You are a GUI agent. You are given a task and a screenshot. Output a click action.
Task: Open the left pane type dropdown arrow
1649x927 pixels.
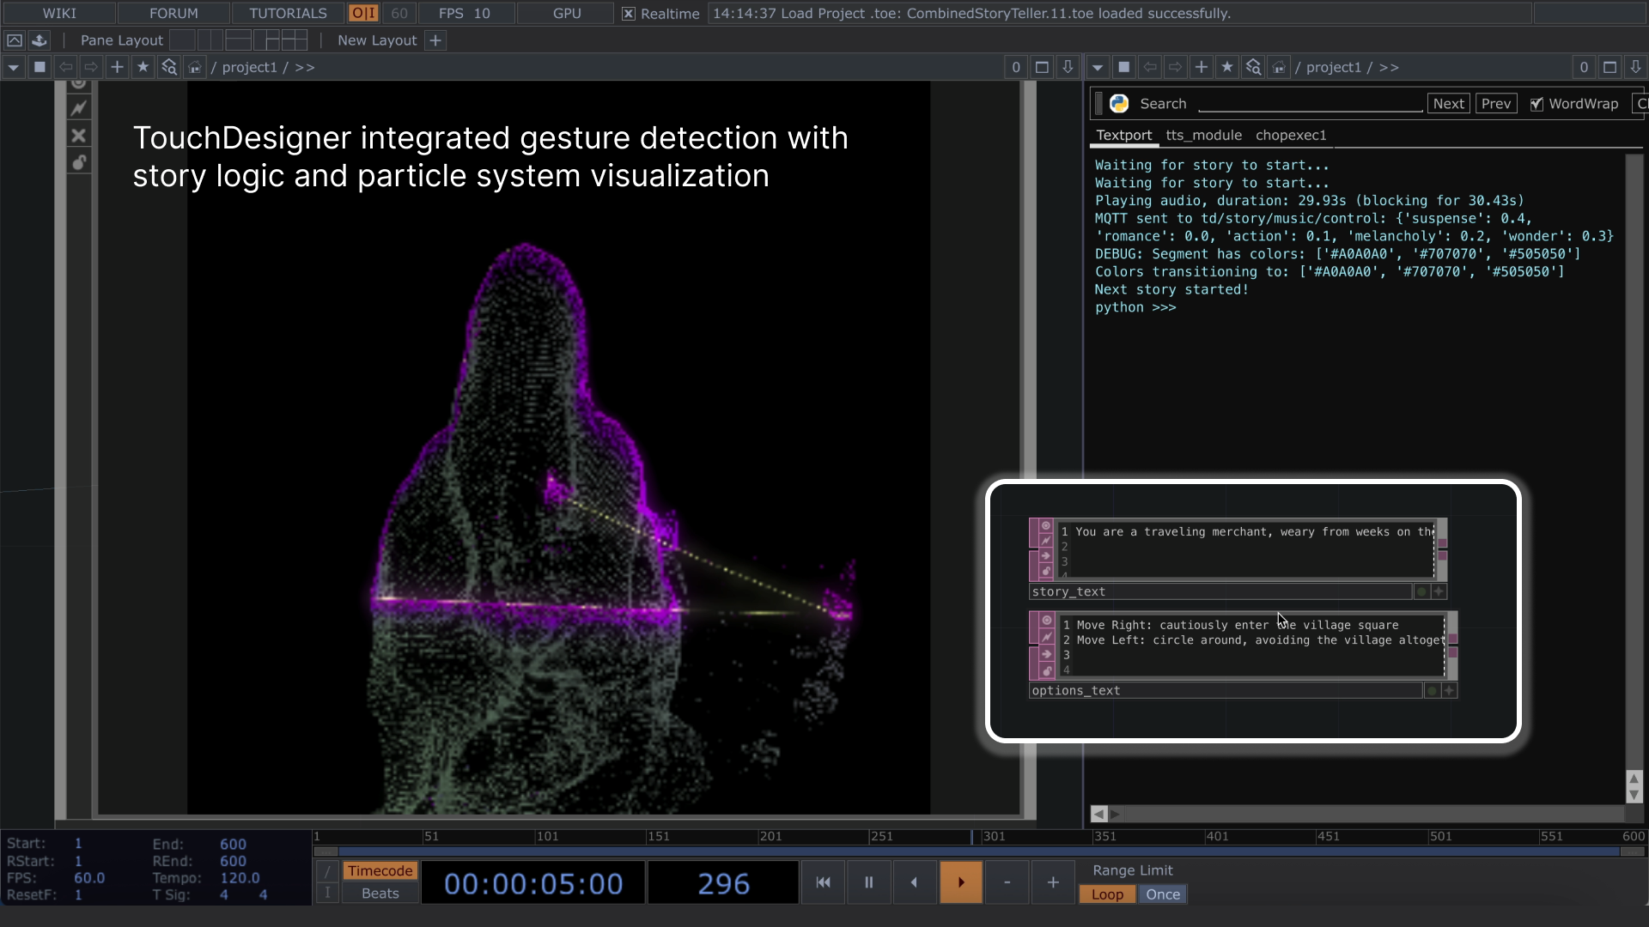(13, 67)
